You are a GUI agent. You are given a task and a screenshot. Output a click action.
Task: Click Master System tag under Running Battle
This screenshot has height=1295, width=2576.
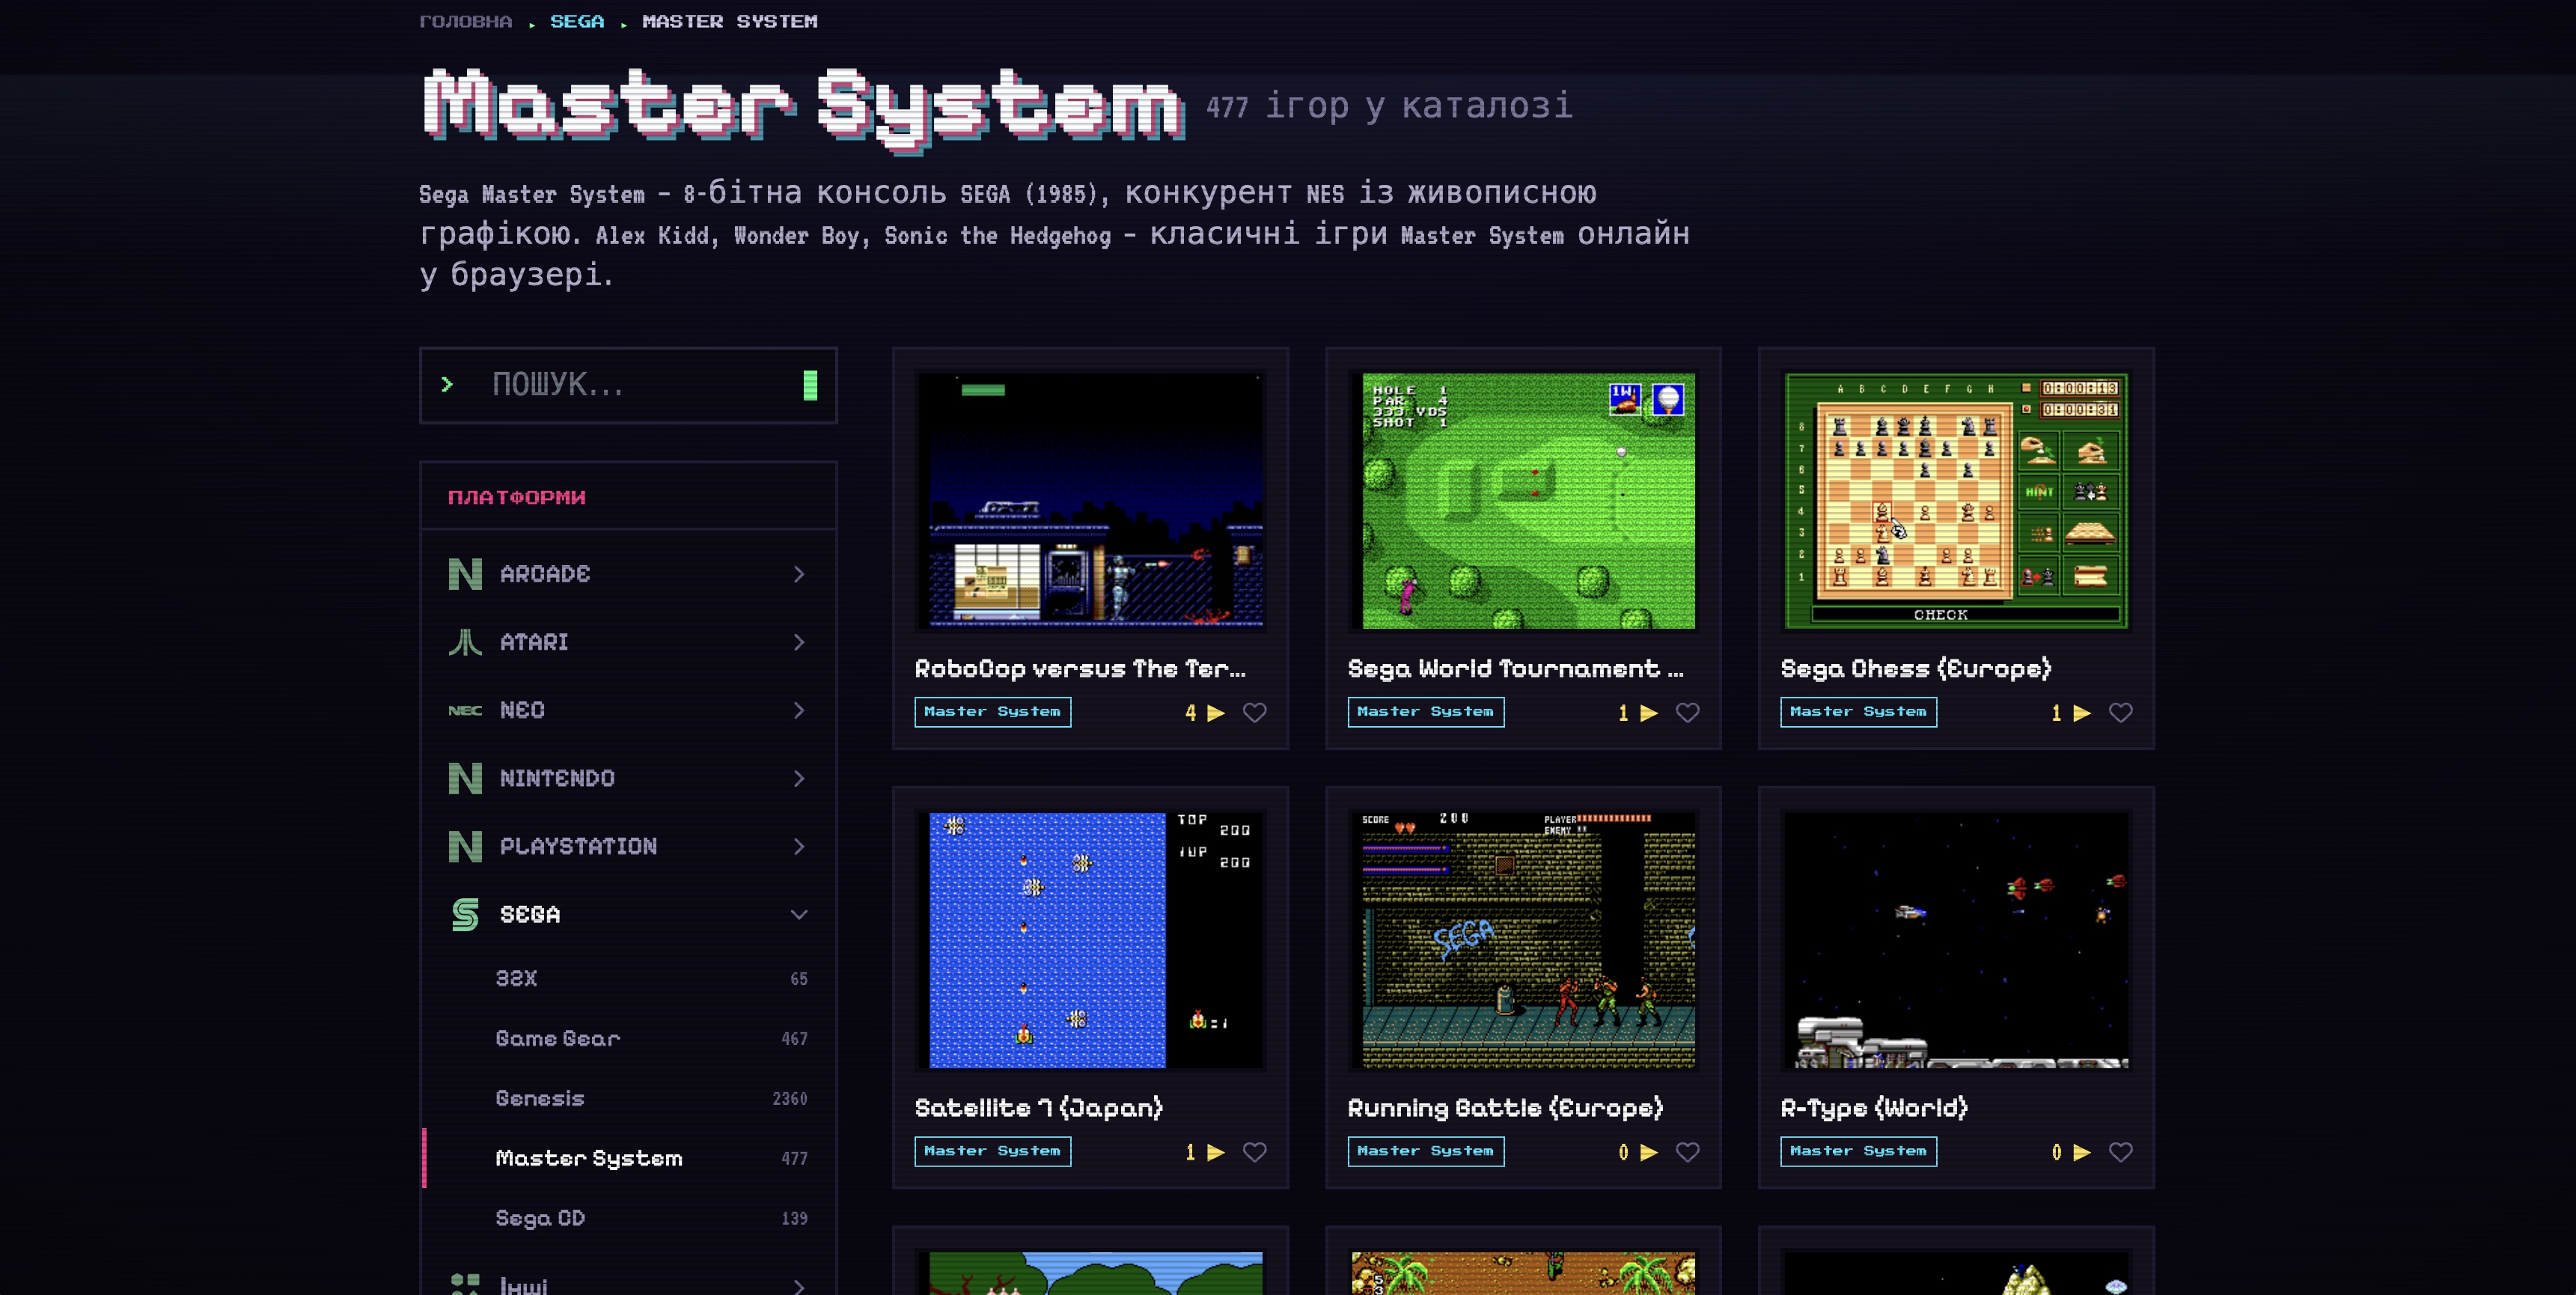[1425, 1151]
